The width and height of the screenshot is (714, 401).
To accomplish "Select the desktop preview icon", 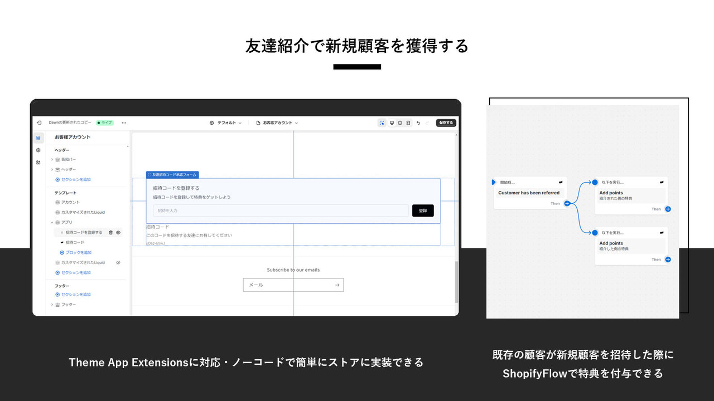I will tap(392, 123).
